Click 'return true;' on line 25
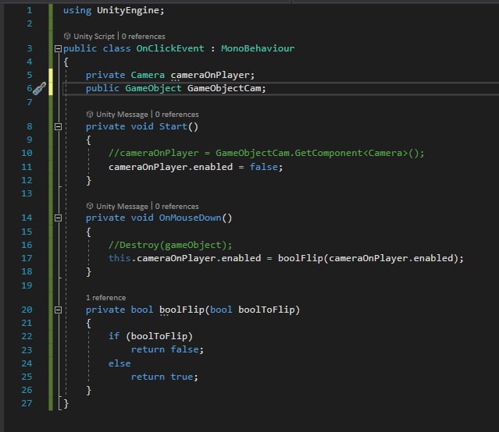499x432 pixels. click(165, 377)
